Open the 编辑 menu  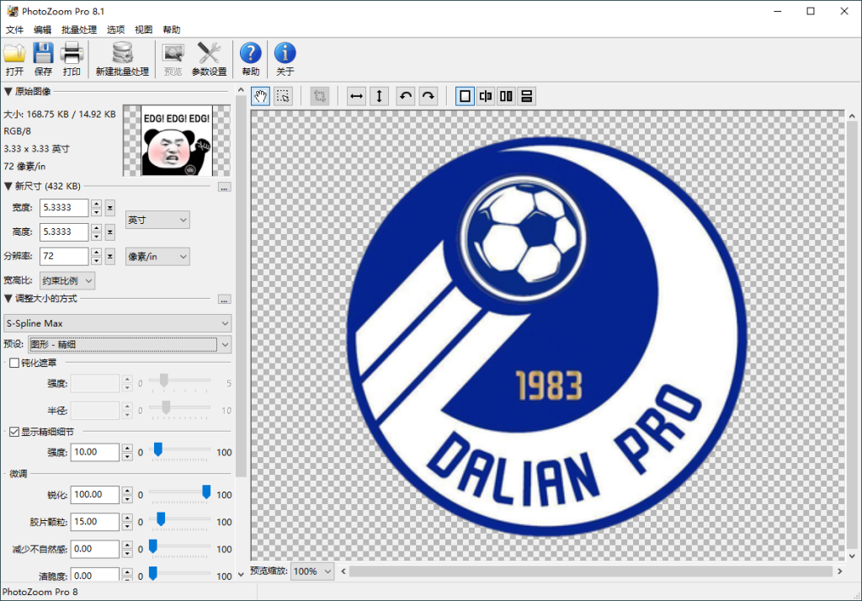42,29
